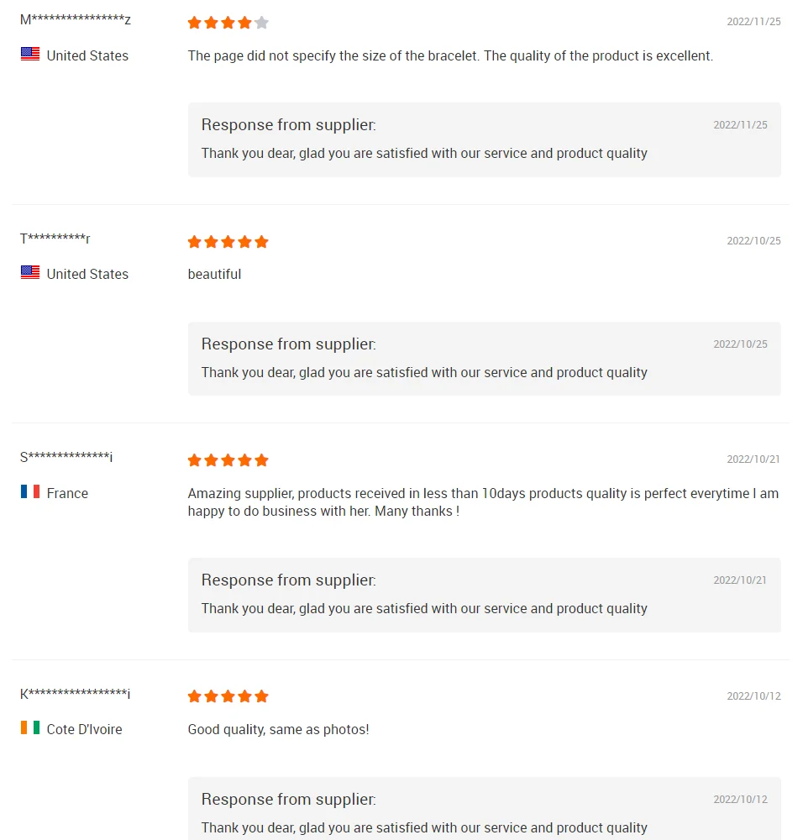This screenshot has height=840, width=803.
Task: Click the star rating above the "beautiful" review
Action: point(228,242)
